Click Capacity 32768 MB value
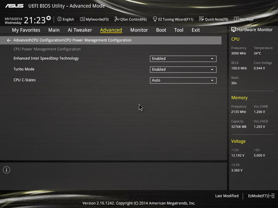 (238, 127)
